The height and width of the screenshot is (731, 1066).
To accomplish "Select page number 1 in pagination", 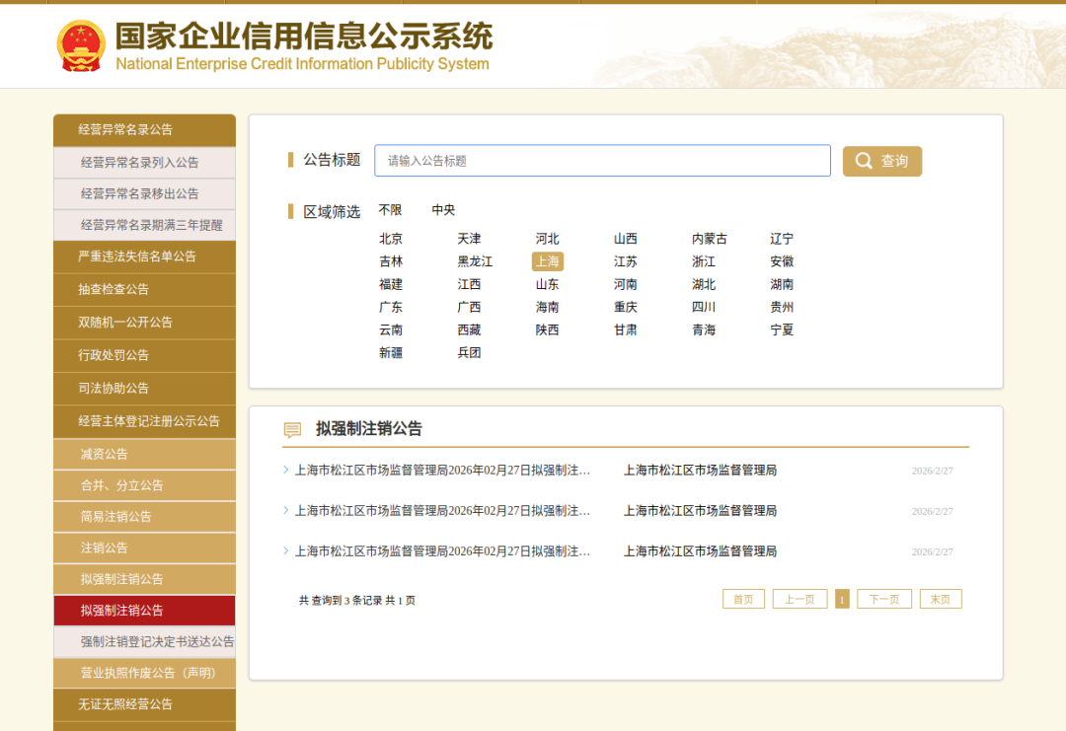I will point(842,600).
